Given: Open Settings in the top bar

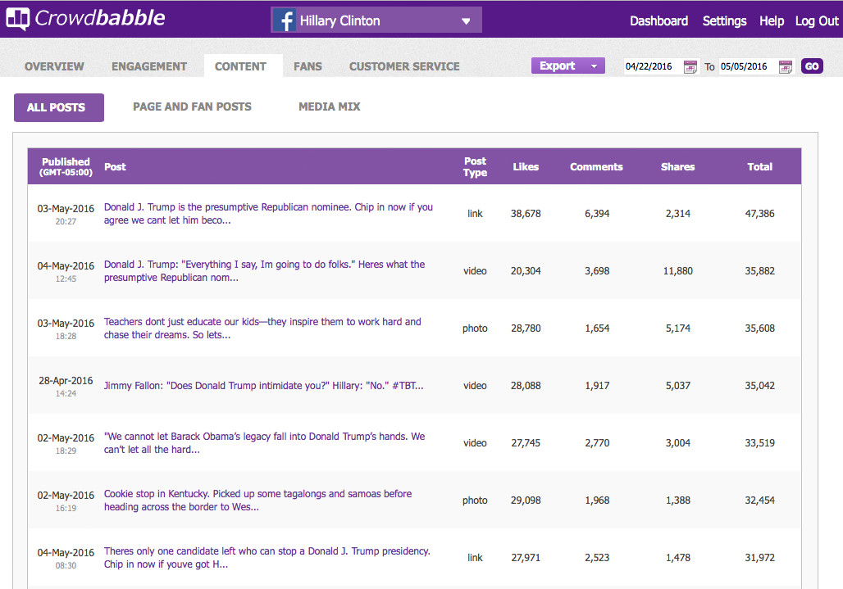Looking at the screenshot, I should [x=724, y=21].
